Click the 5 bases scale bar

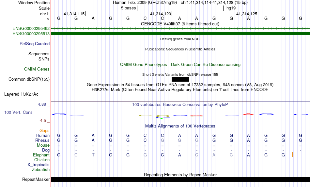(x=180, y=8)
